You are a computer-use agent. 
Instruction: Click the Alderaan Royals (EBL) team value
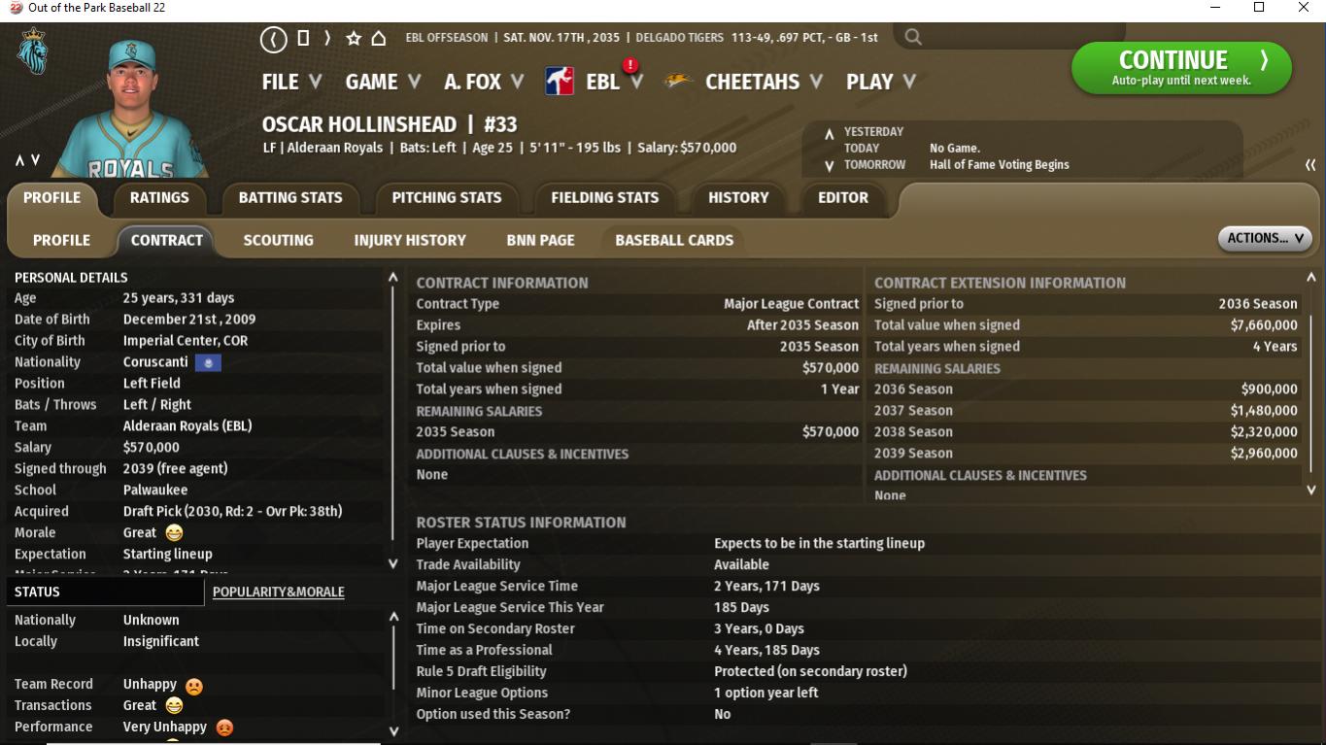[187, 426]
